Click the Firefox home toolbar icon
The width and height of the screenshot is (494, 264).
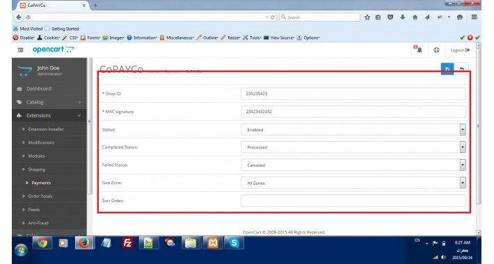(415, 17)
